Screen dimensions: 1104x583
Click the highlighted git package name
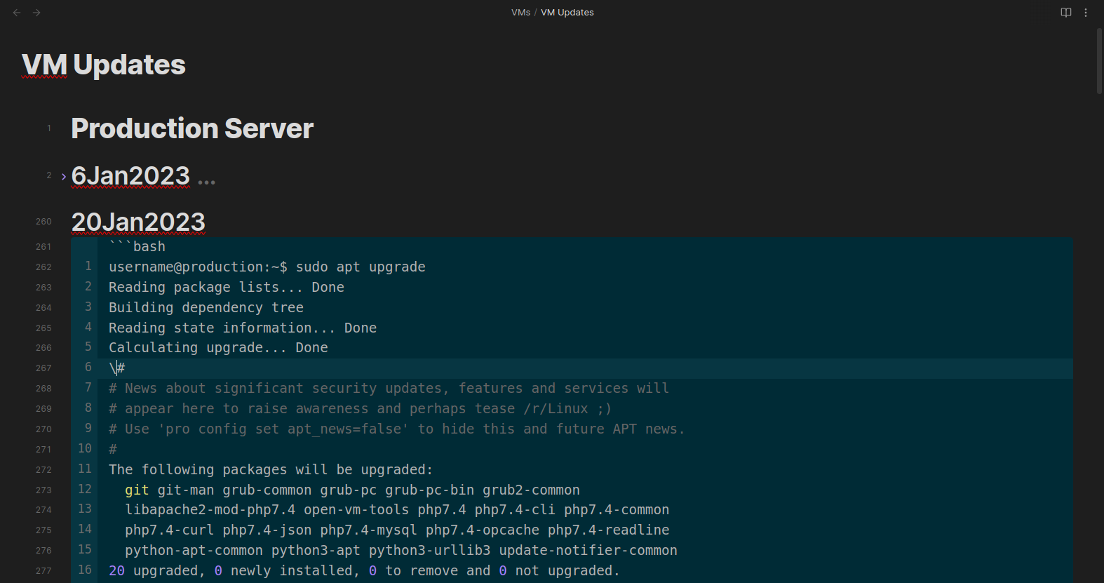point(137,490)
